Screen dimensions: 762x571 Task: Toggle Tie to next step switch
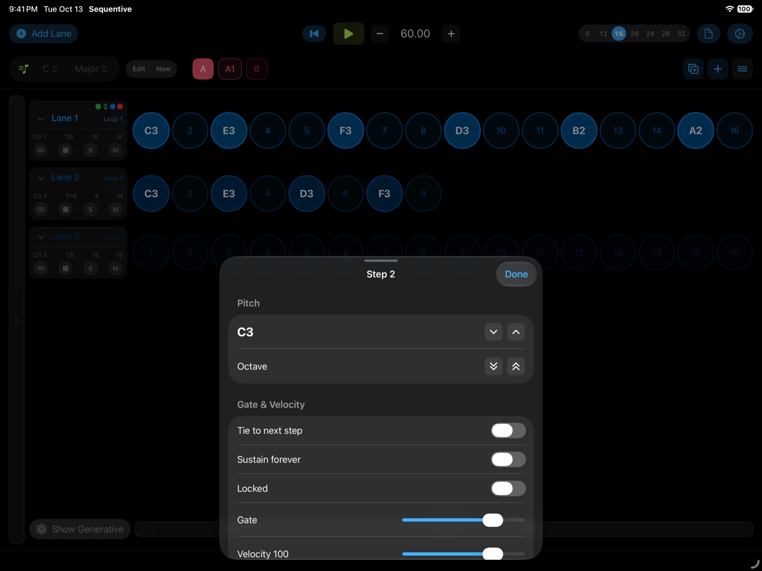(x=508, y=430)
